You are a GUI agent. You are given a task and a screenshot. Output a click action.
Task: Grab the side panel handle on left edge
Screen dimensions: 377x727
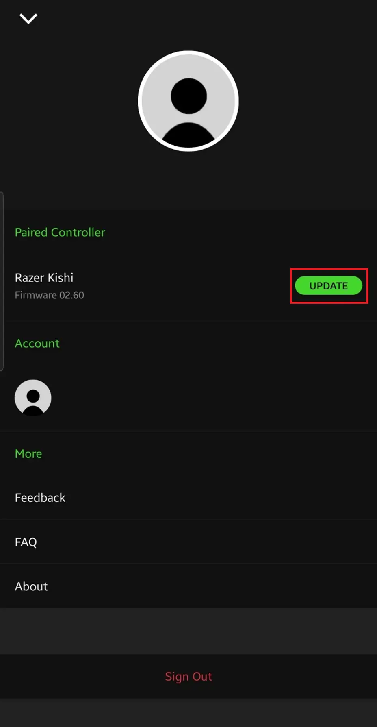[2, 281]
